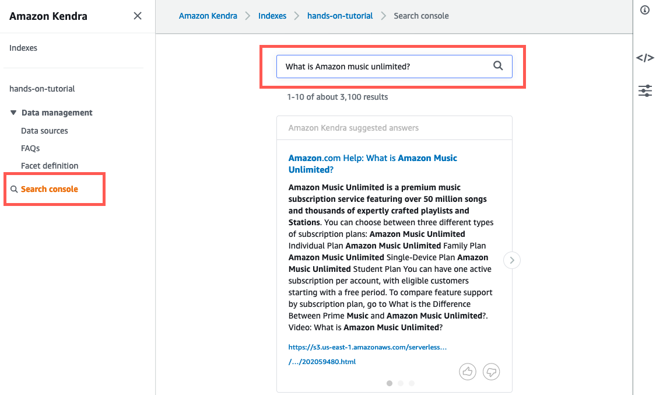Open the s3 amazonaws source URL link

pyautogui.click(x=367, y=347)
